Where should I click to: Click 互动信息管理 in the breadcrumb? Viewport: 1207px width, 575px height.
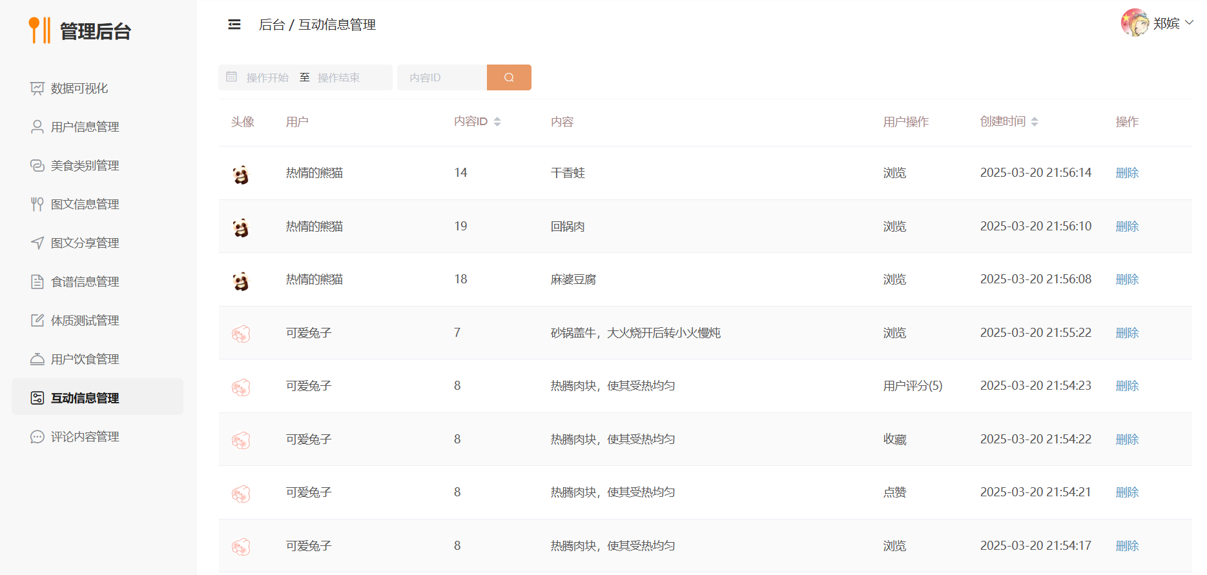(337, 25)
